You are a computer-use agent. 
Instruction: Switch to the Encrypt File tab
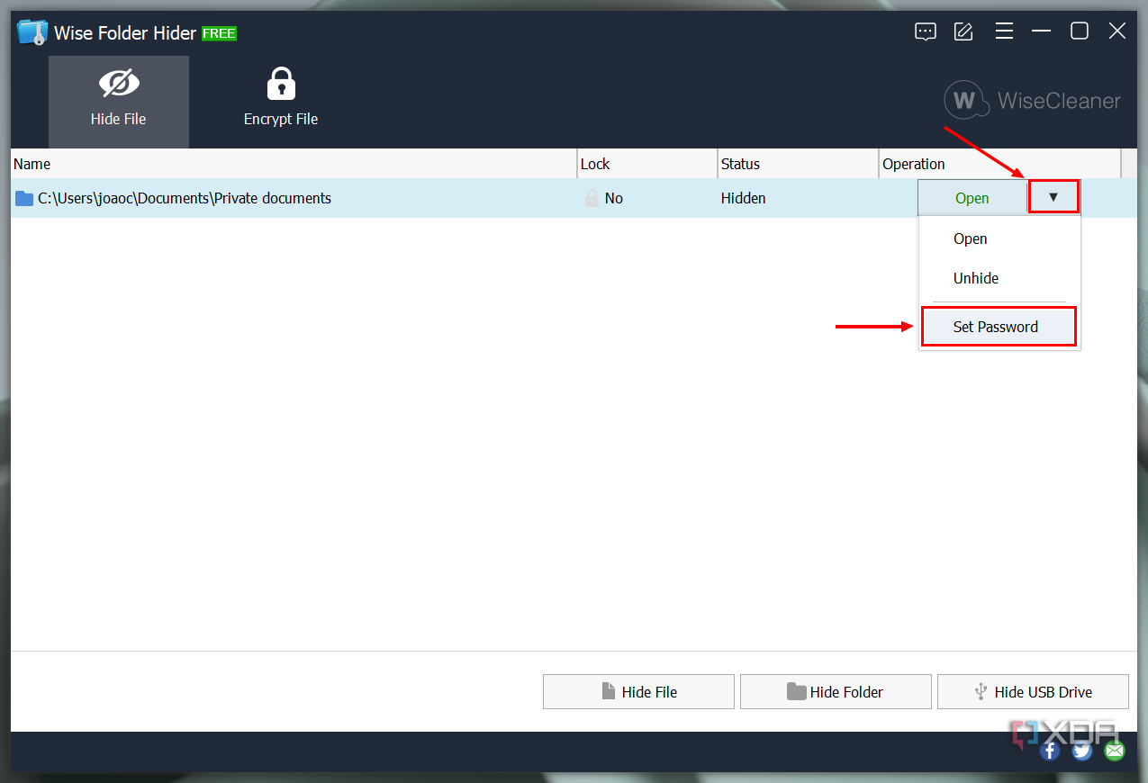point(280,102)
